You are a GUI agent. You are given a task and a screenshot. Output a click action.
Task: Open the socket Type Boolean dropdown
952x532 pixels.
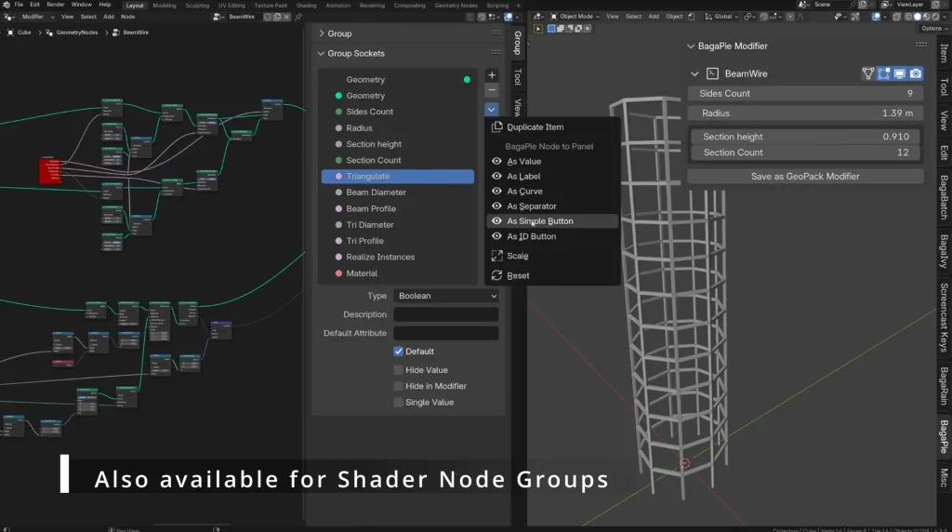(446, 296)
